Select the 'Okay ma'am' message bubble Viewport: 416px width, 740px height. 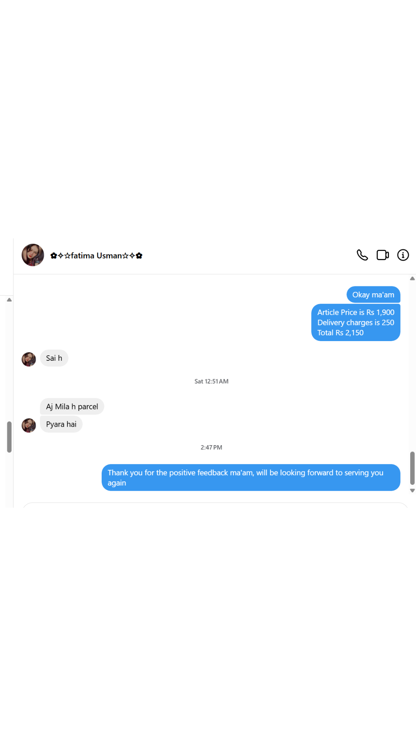(373, 295)
